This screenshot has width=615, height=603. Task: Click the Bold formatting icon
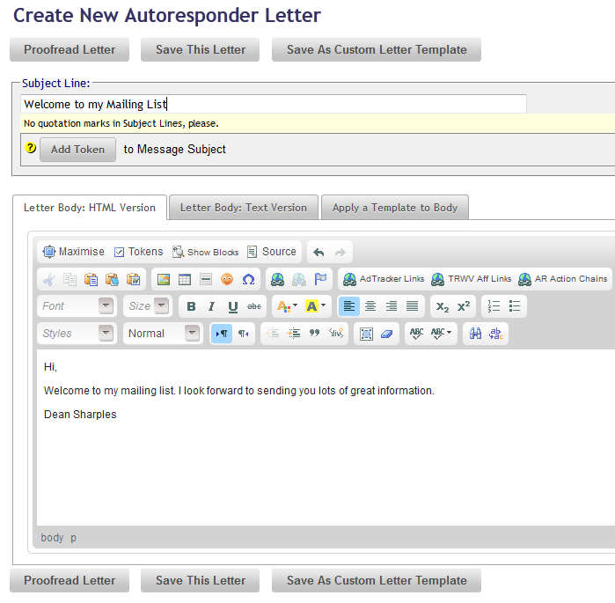tap(191, 306)
